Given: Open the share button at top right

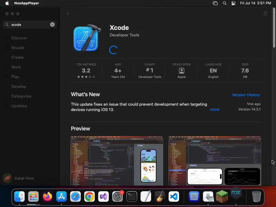Looking at the screenshot, I should pos(265,13).
